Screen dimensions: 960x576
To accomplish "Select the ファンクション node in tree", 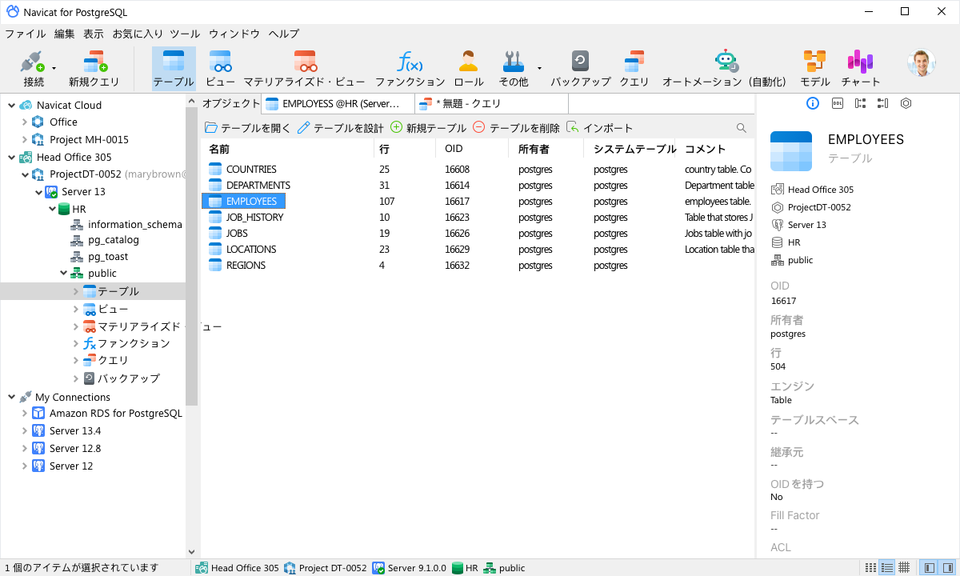I will [126, 343].
